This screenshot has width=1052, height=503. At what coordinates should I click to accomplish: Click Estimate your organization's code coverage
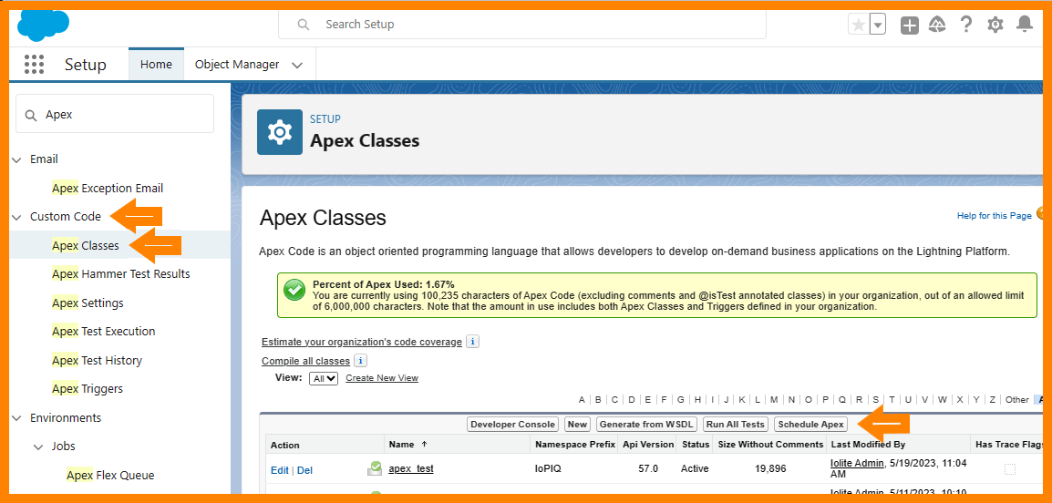coord(362,342)
